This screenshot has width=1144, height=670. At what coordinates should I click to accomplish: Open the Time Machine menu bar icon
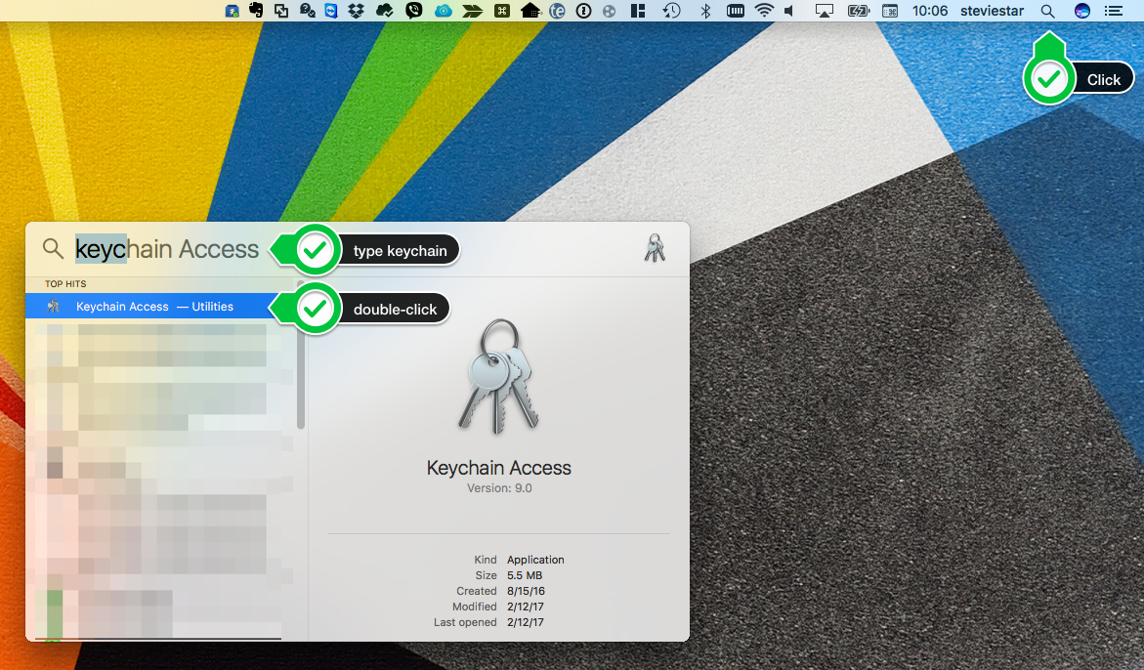[671, 11]
